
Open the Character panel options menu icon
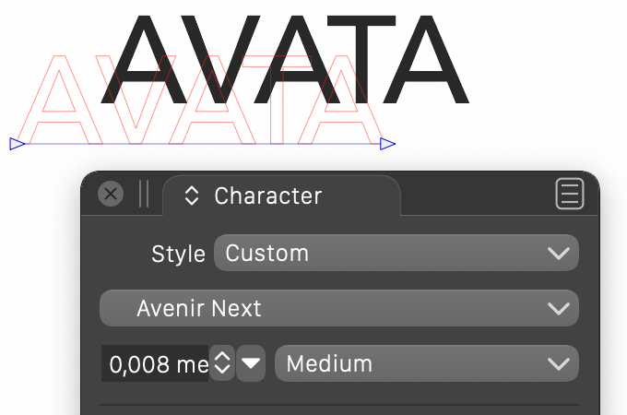[570, 194]
